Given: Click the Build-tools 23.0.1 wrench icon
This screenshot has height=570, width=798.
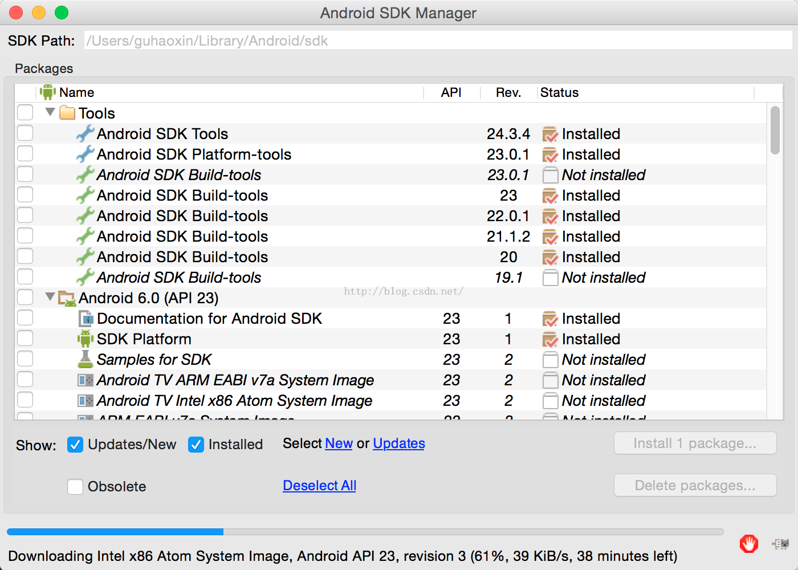Looking at the screenshot, I should (x=85, y=174).
